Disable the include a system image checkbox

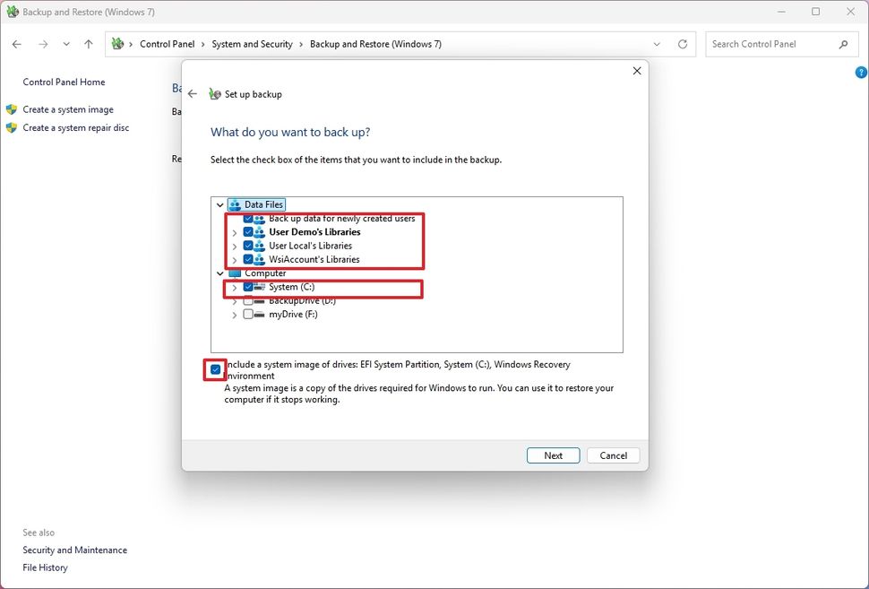click(x=215, y=369)
